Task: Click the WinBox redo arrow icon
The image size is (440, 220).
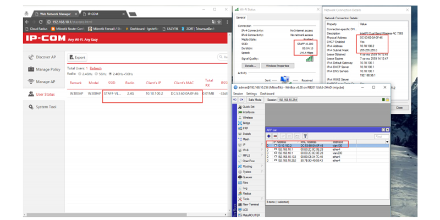Action: [x=241, y=100]
